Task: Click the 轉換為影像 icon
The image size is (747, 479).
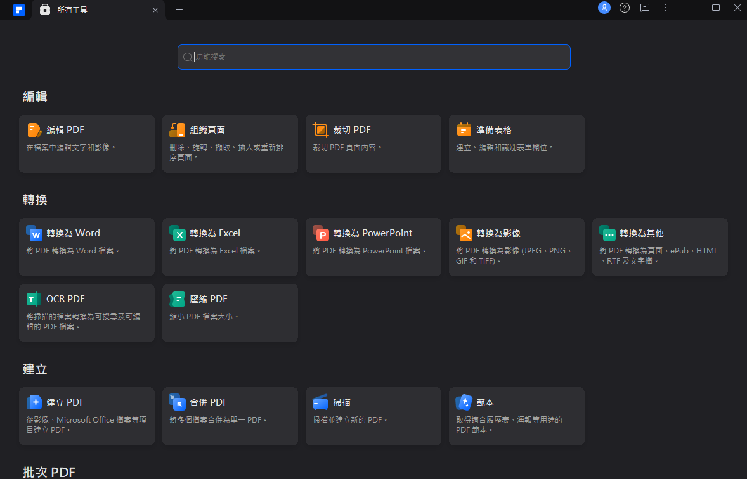Action: click(464, 233)
